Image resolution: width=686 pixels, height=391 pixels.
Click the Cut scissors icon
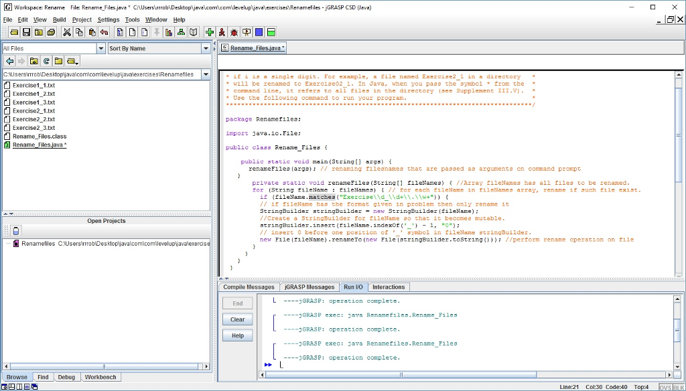pos(67,32)
